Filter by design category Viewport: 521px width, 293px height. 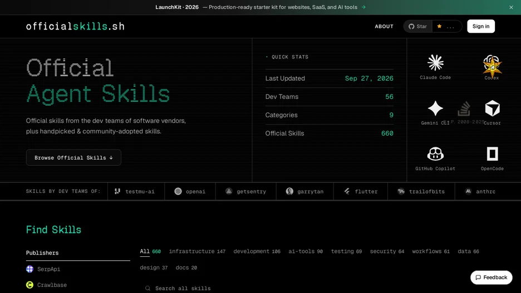[154, 267]
